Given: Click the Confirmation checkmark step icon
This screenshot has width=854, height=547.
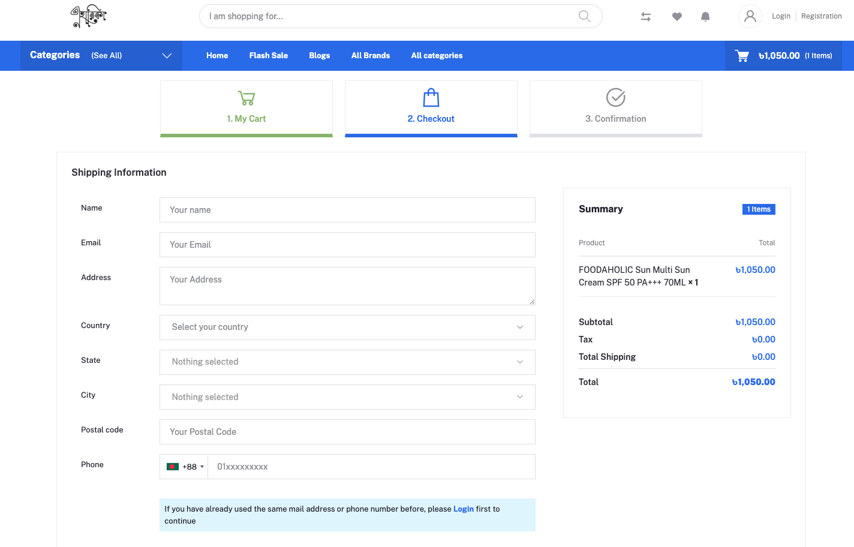Looking at the screenshot, I should point(615,97).
